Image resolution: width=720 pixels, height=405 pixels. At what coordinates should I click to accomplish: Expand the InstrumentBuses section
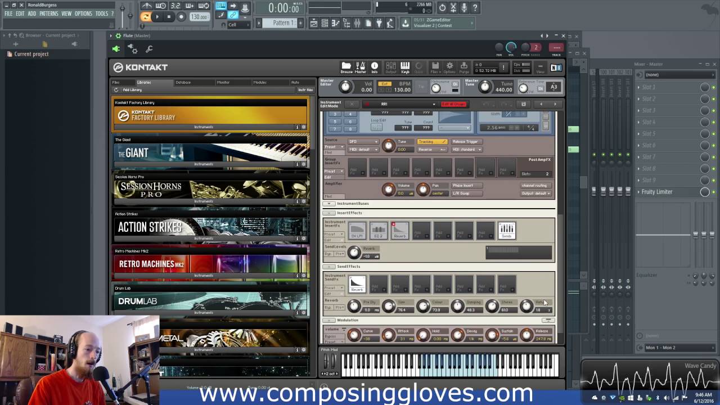[x=329, y=204]
